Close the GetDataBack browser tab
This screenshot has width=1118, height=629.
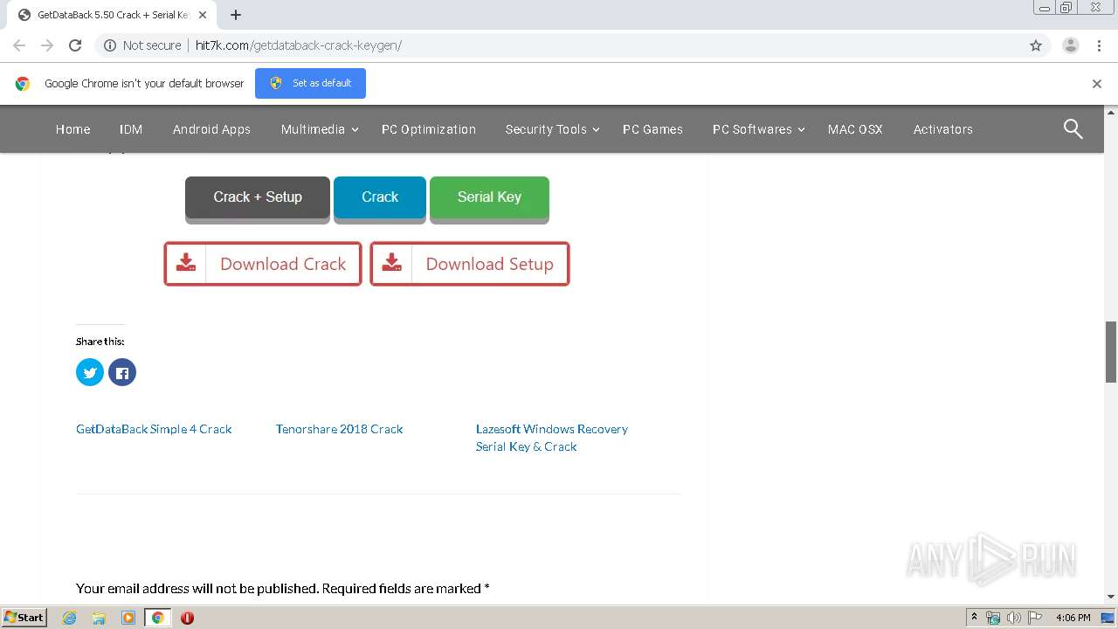(202, 15)
